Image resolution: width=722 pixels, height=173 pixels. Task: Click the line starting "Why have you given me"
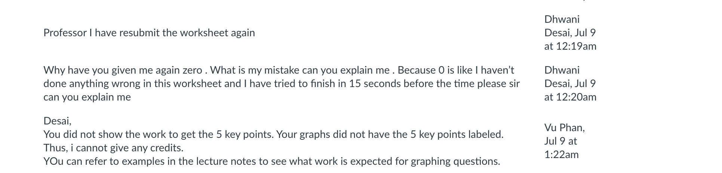[279, 70]
